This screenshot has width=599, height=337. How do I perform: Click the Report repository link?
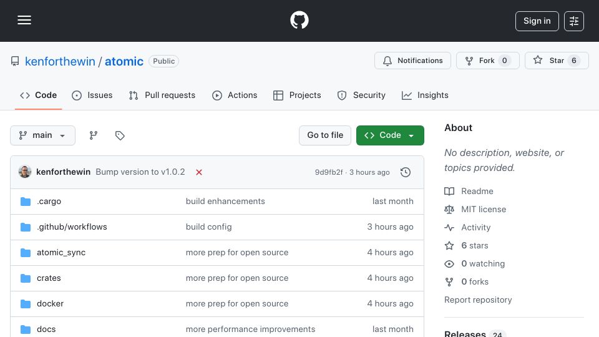pos(478,300)
